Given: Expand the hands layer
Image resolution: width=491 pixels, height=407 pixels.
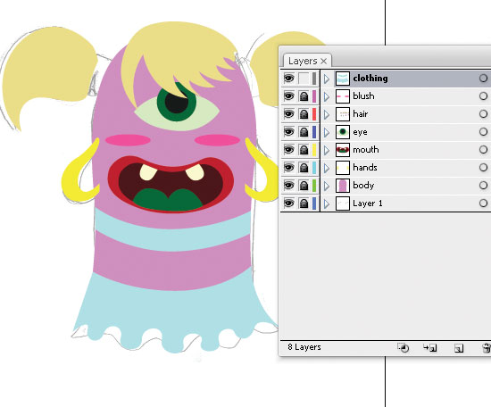Looking at the screenshot, I should 327,168.
